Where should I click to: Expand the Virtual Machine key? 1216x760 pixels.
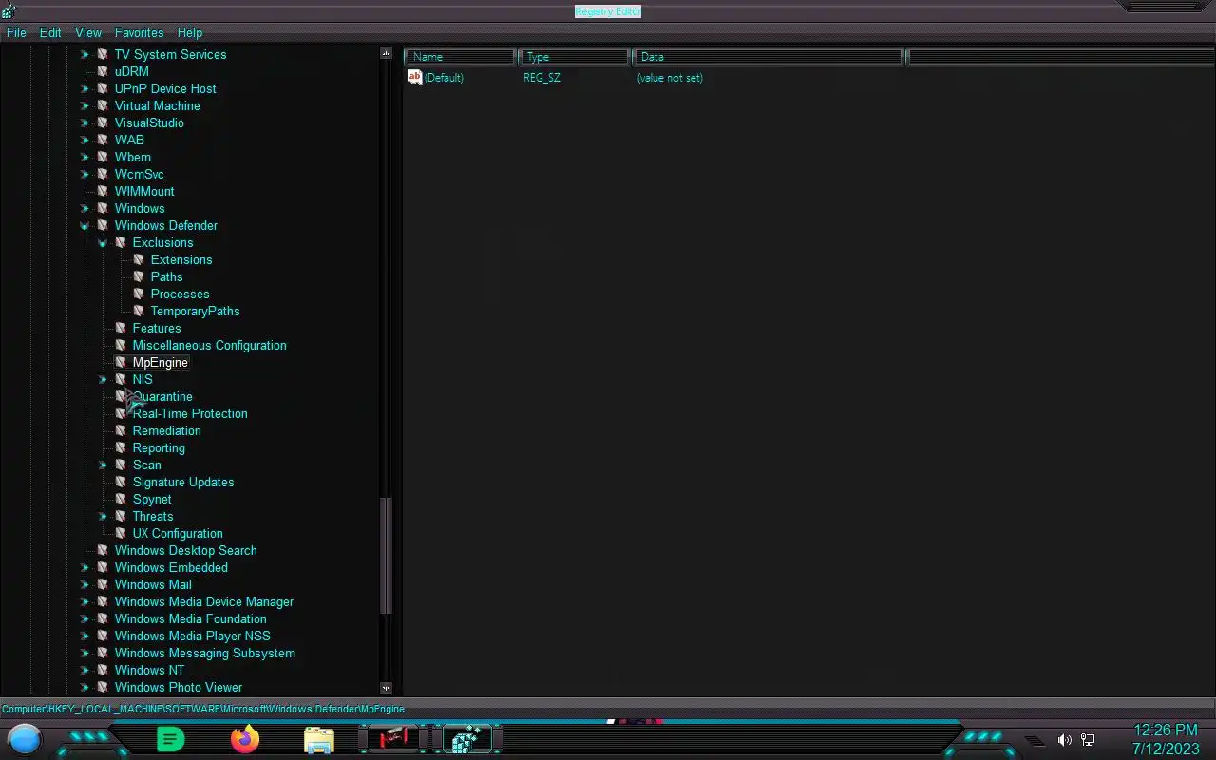(85, 106)
